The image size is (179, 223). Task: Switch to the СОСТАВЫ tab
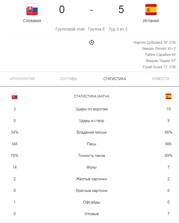(x=69, y=79)
